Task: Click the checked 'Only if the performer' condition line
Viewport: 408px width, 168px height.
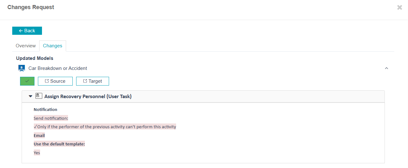Action: click(x=105, y=127)
